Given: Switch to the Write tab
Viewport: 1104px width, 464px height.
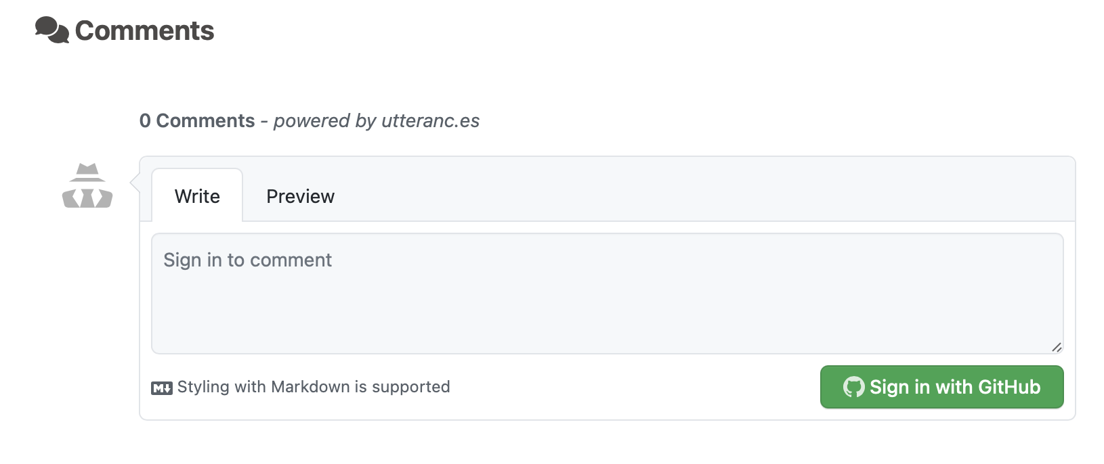Looking at the screenshot, I should pyautogui.click(x=197, y=195).
